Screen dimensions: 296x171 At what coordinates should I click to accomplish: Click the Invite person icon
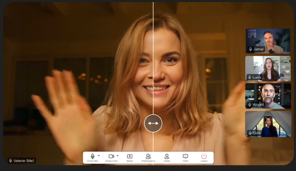pyautogui.click(x=166, y=157)
